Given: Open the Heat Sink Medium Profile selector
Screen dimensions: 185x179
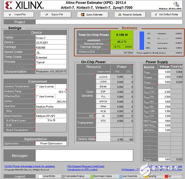Looking at the screenshot, I should pyautogui.click(x=51, y=106).
